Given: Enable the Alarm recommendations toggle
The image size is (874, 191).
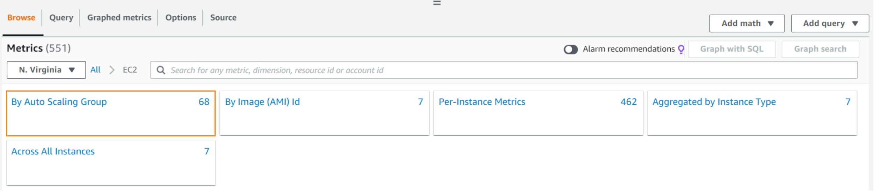Looking at the screenshot, I should 570,49.
